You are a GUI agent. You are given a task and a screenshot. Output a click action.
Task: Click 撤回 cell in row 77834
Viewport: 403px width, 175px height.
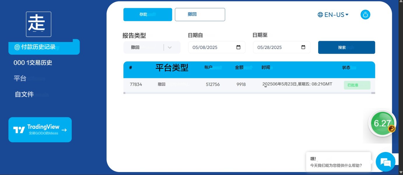click(162, 84)
